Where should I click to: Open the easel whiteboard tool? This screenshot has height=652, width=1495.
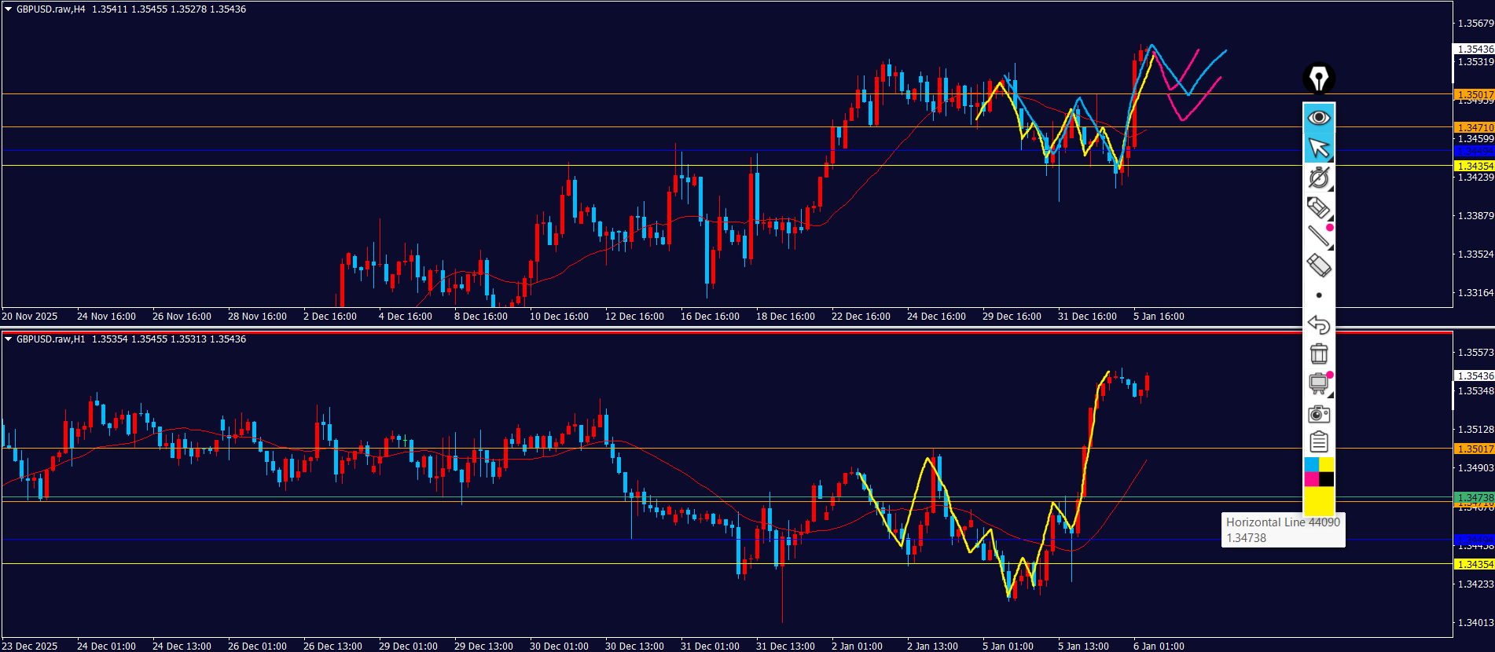pos(1319,383)
